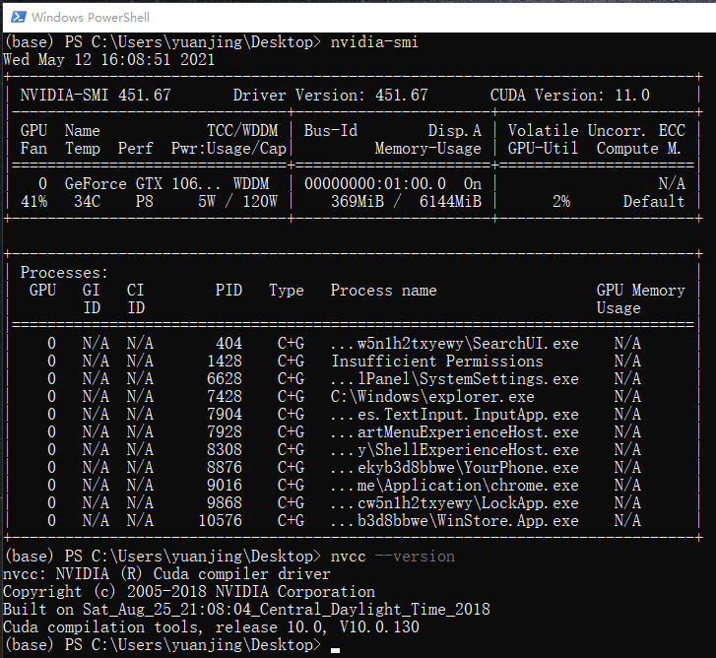Click PID '6628'
The height and width of the screenshot is (658, 716).
225,379
